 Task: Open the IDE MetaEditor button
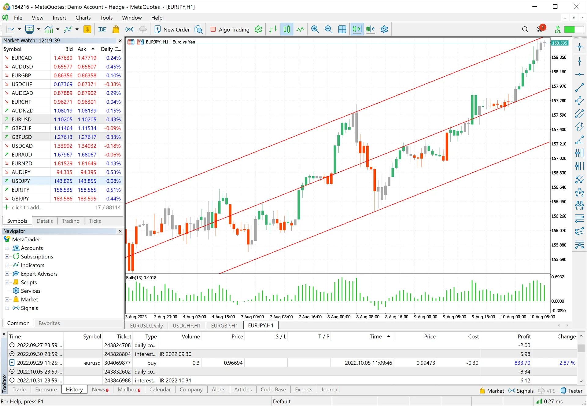coord(102,29)
